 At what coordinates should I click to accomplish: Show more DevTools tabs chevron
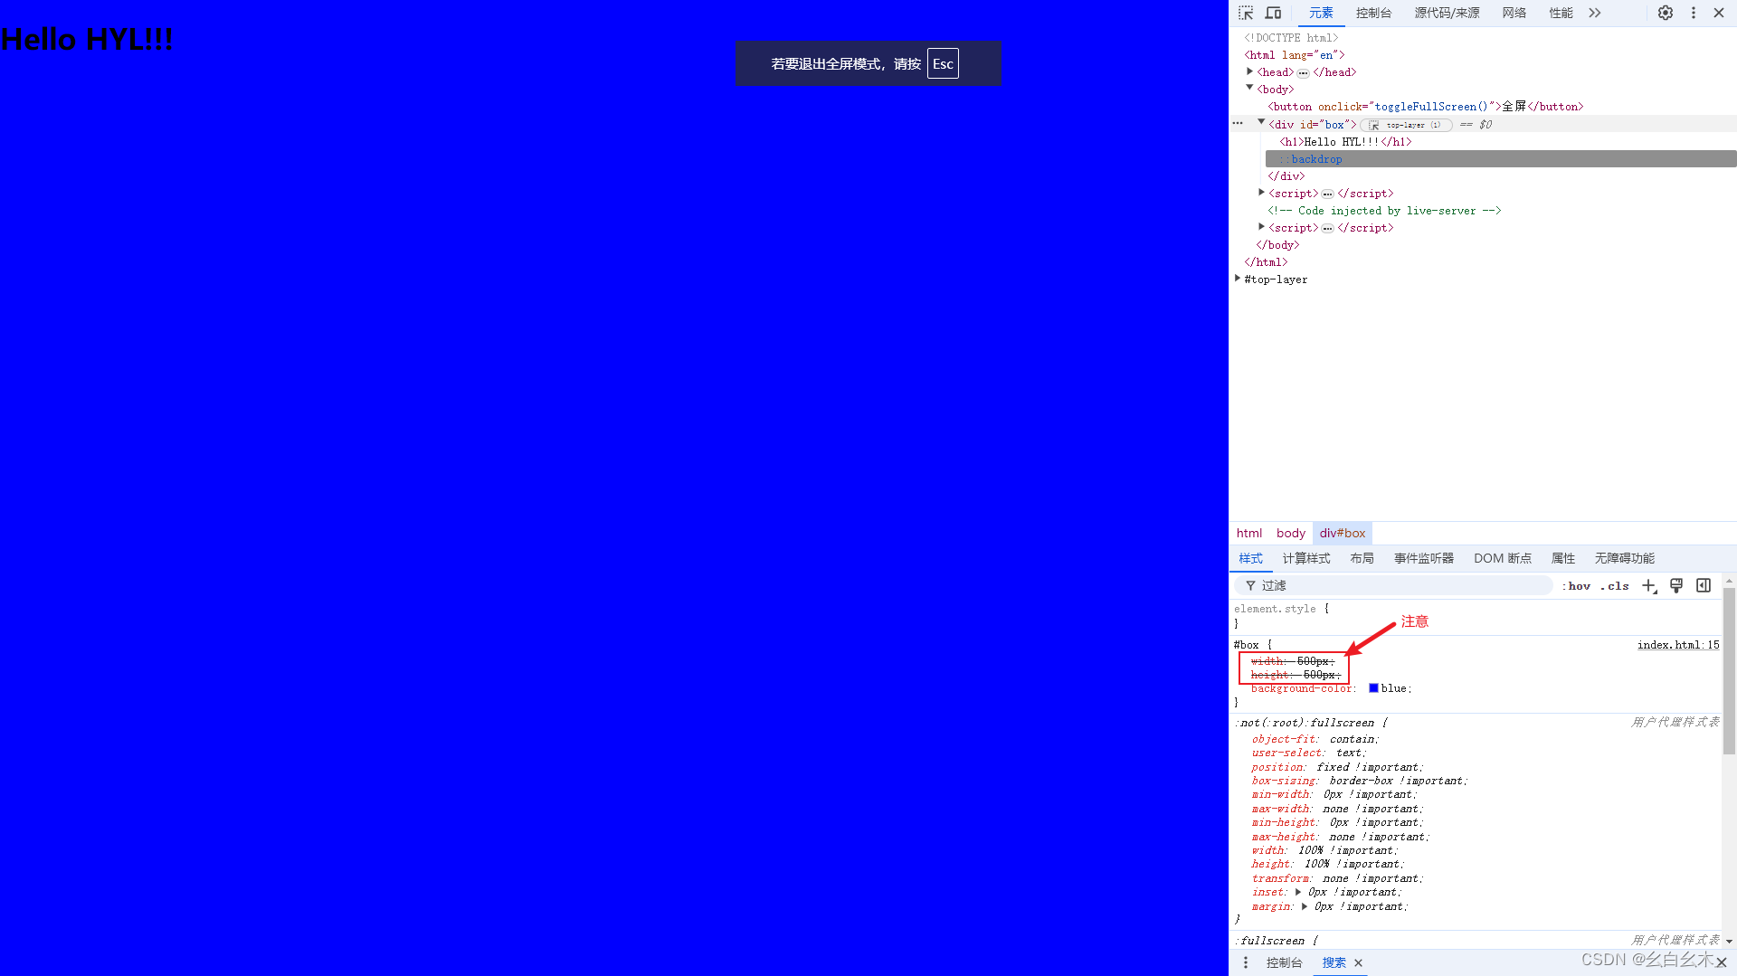[x=1595, y=13]
